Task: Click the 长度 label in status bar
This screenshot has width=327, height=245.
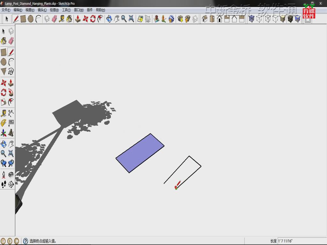Action: coord(273,241)
